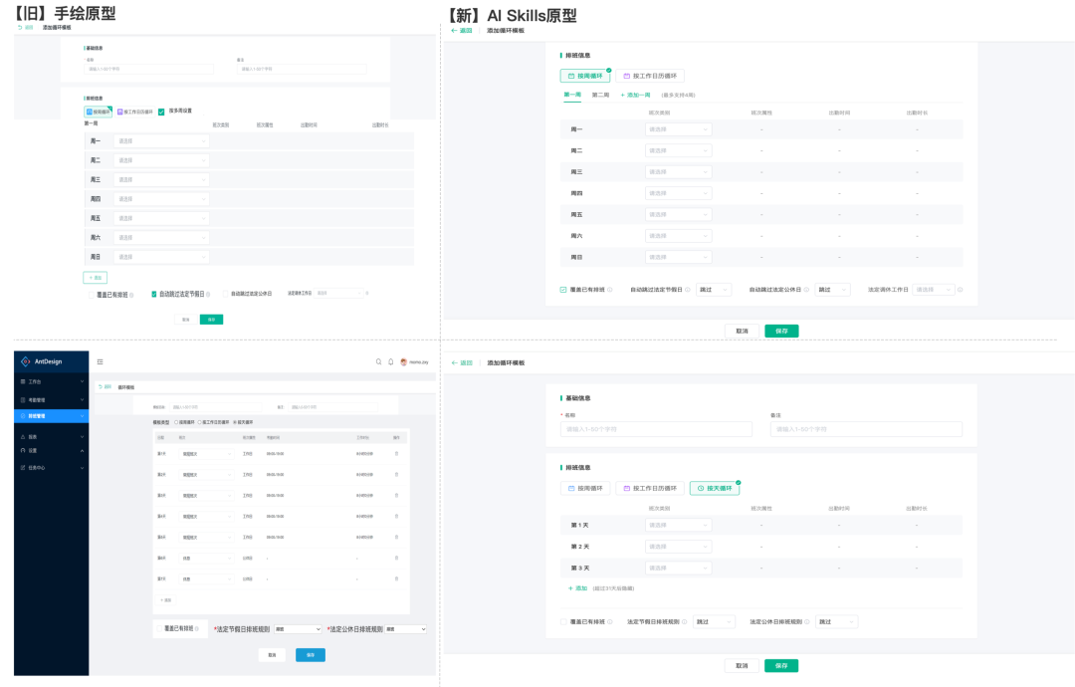The image size is (1075, 687).
Task: Delete the 第6天 row in AntDesign table
Action: click(x=396, y=559)
